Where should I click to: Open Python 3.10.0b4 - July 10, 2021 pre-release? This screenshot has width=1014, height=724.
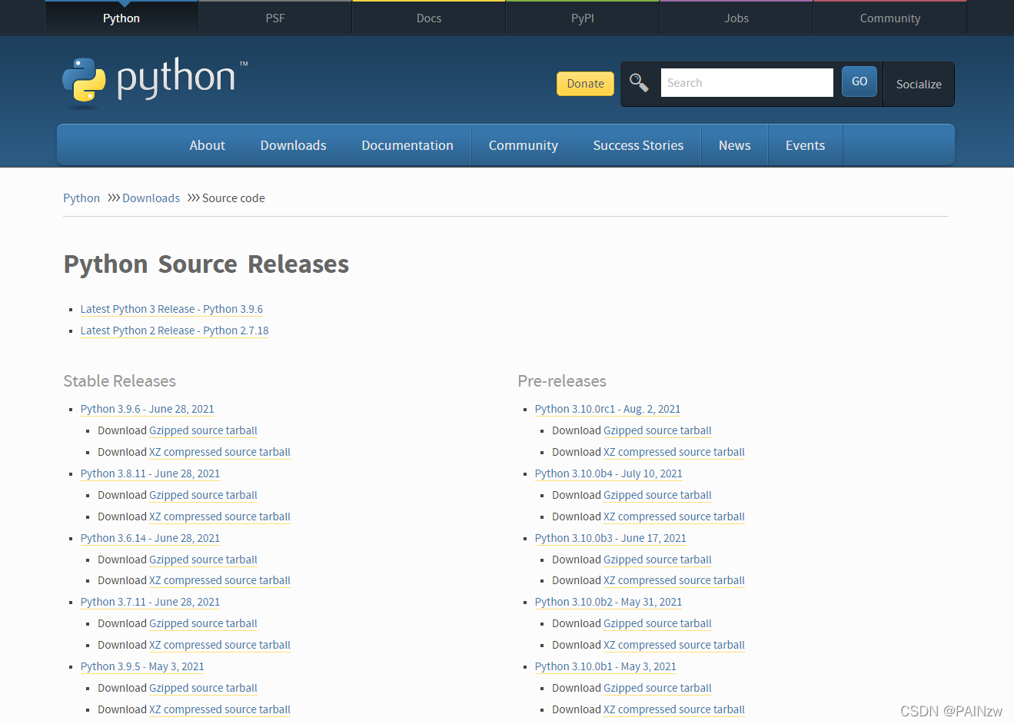click(x=609, y=473)
